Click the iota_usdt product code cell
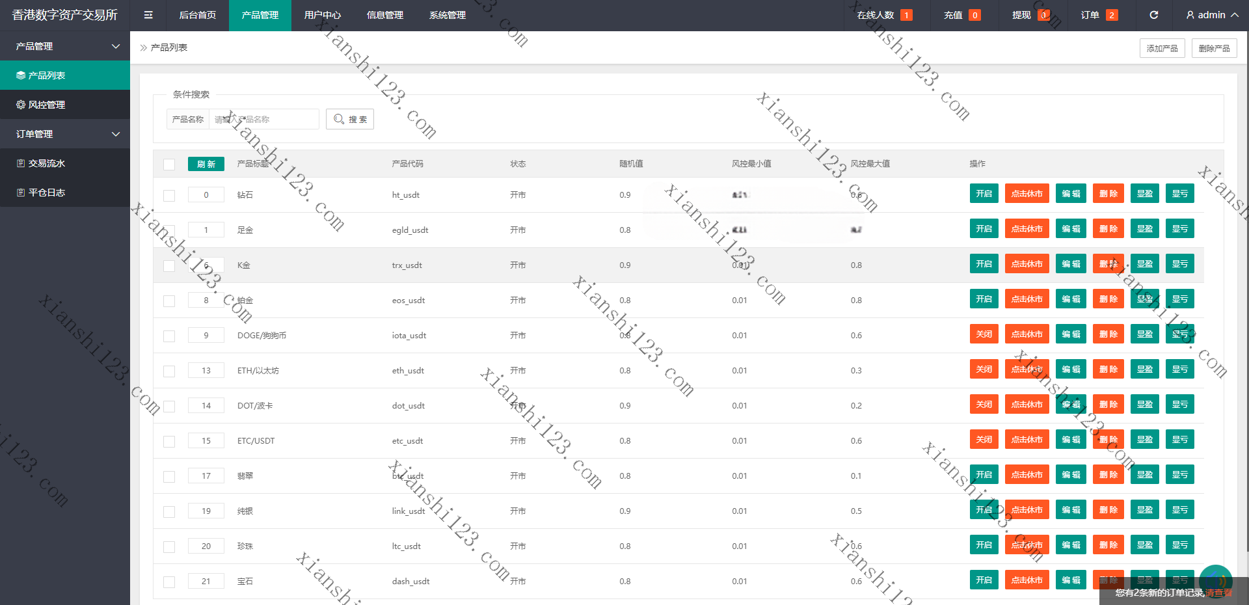Screen dimensions: 1249x605 pos(409,336)
